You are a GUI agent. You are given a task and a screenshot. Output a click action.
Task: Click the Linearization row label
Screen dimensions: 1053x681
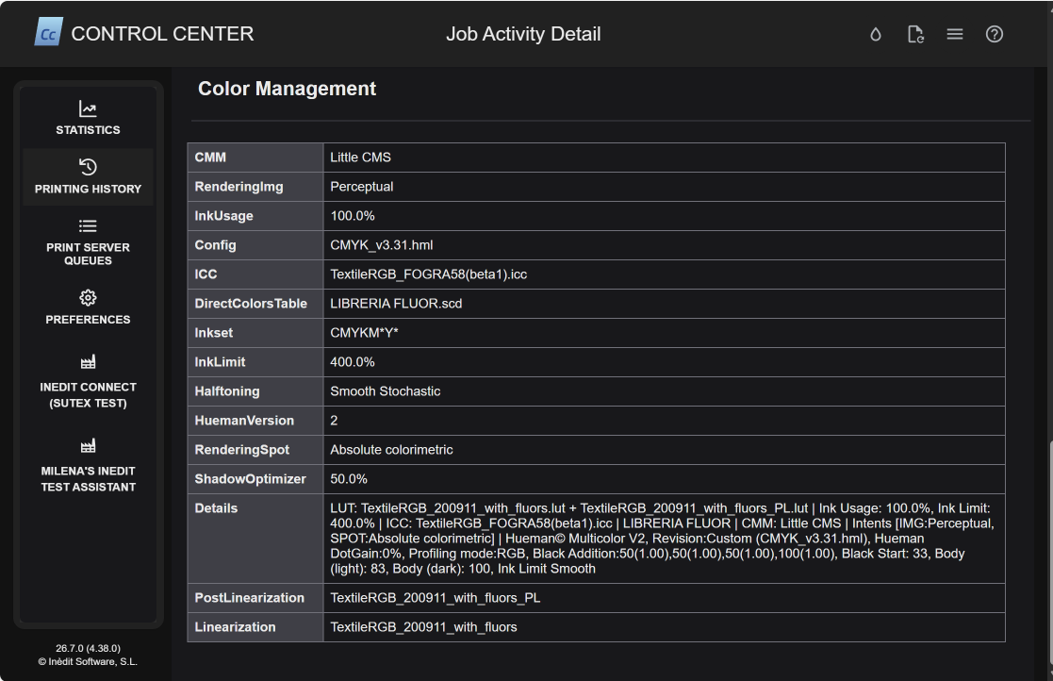point(235,627)
